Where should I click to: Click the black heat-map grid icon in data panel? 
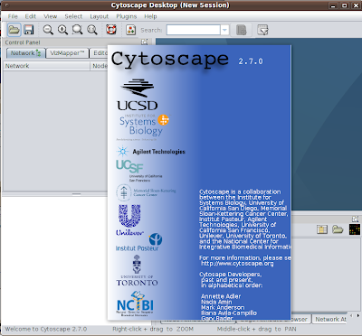(x=355, y=229)
